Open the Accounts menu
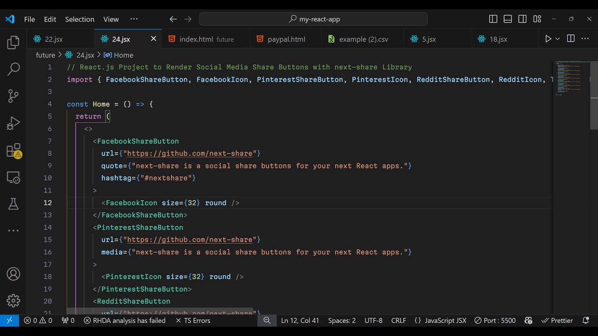 tap(13, 274)
